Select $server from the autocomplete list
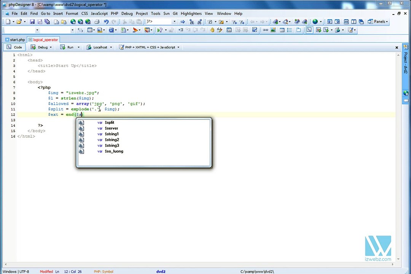The image size is (411, 274). (x=144, y=128)
